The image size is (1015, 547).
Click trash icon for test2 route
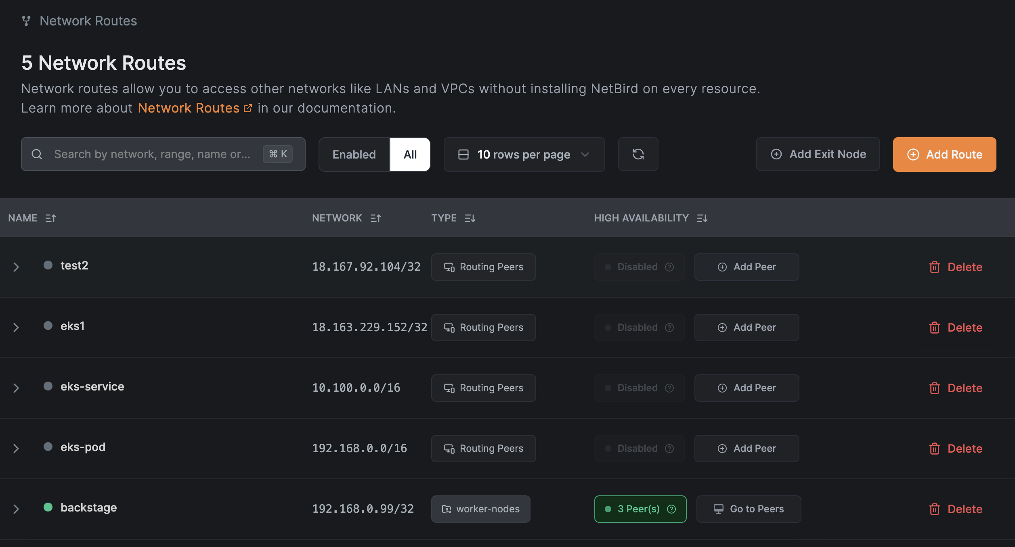[x=934, y=267]
